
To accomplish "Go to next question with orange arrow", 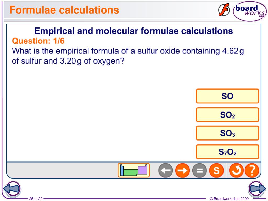I will (x=182, y=170).
